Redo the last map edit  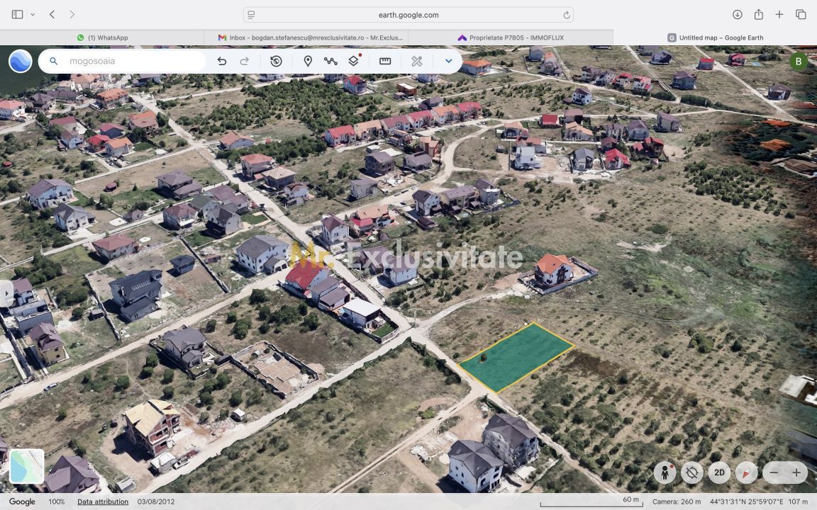pyautogui.click(x=244, y=61)
